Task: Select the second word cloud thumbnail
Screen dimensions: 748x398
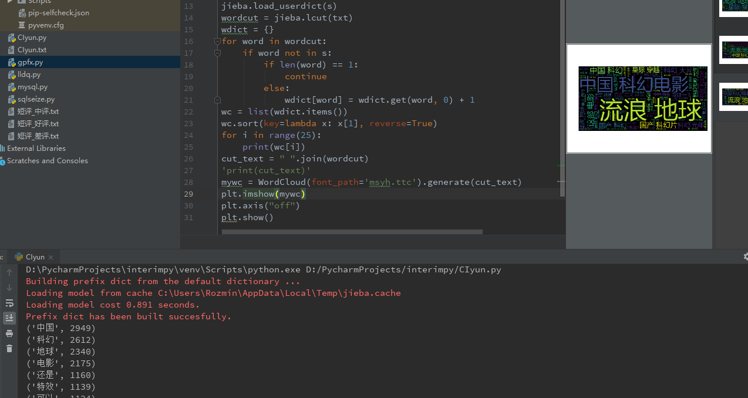Action: tap(734, 50)
